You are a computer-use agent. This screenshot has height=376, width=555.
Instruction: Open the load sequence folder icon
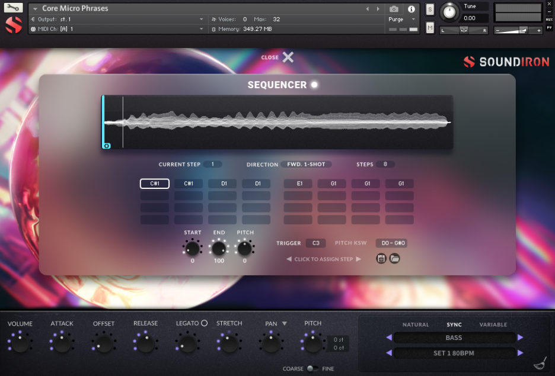point(395,258)
